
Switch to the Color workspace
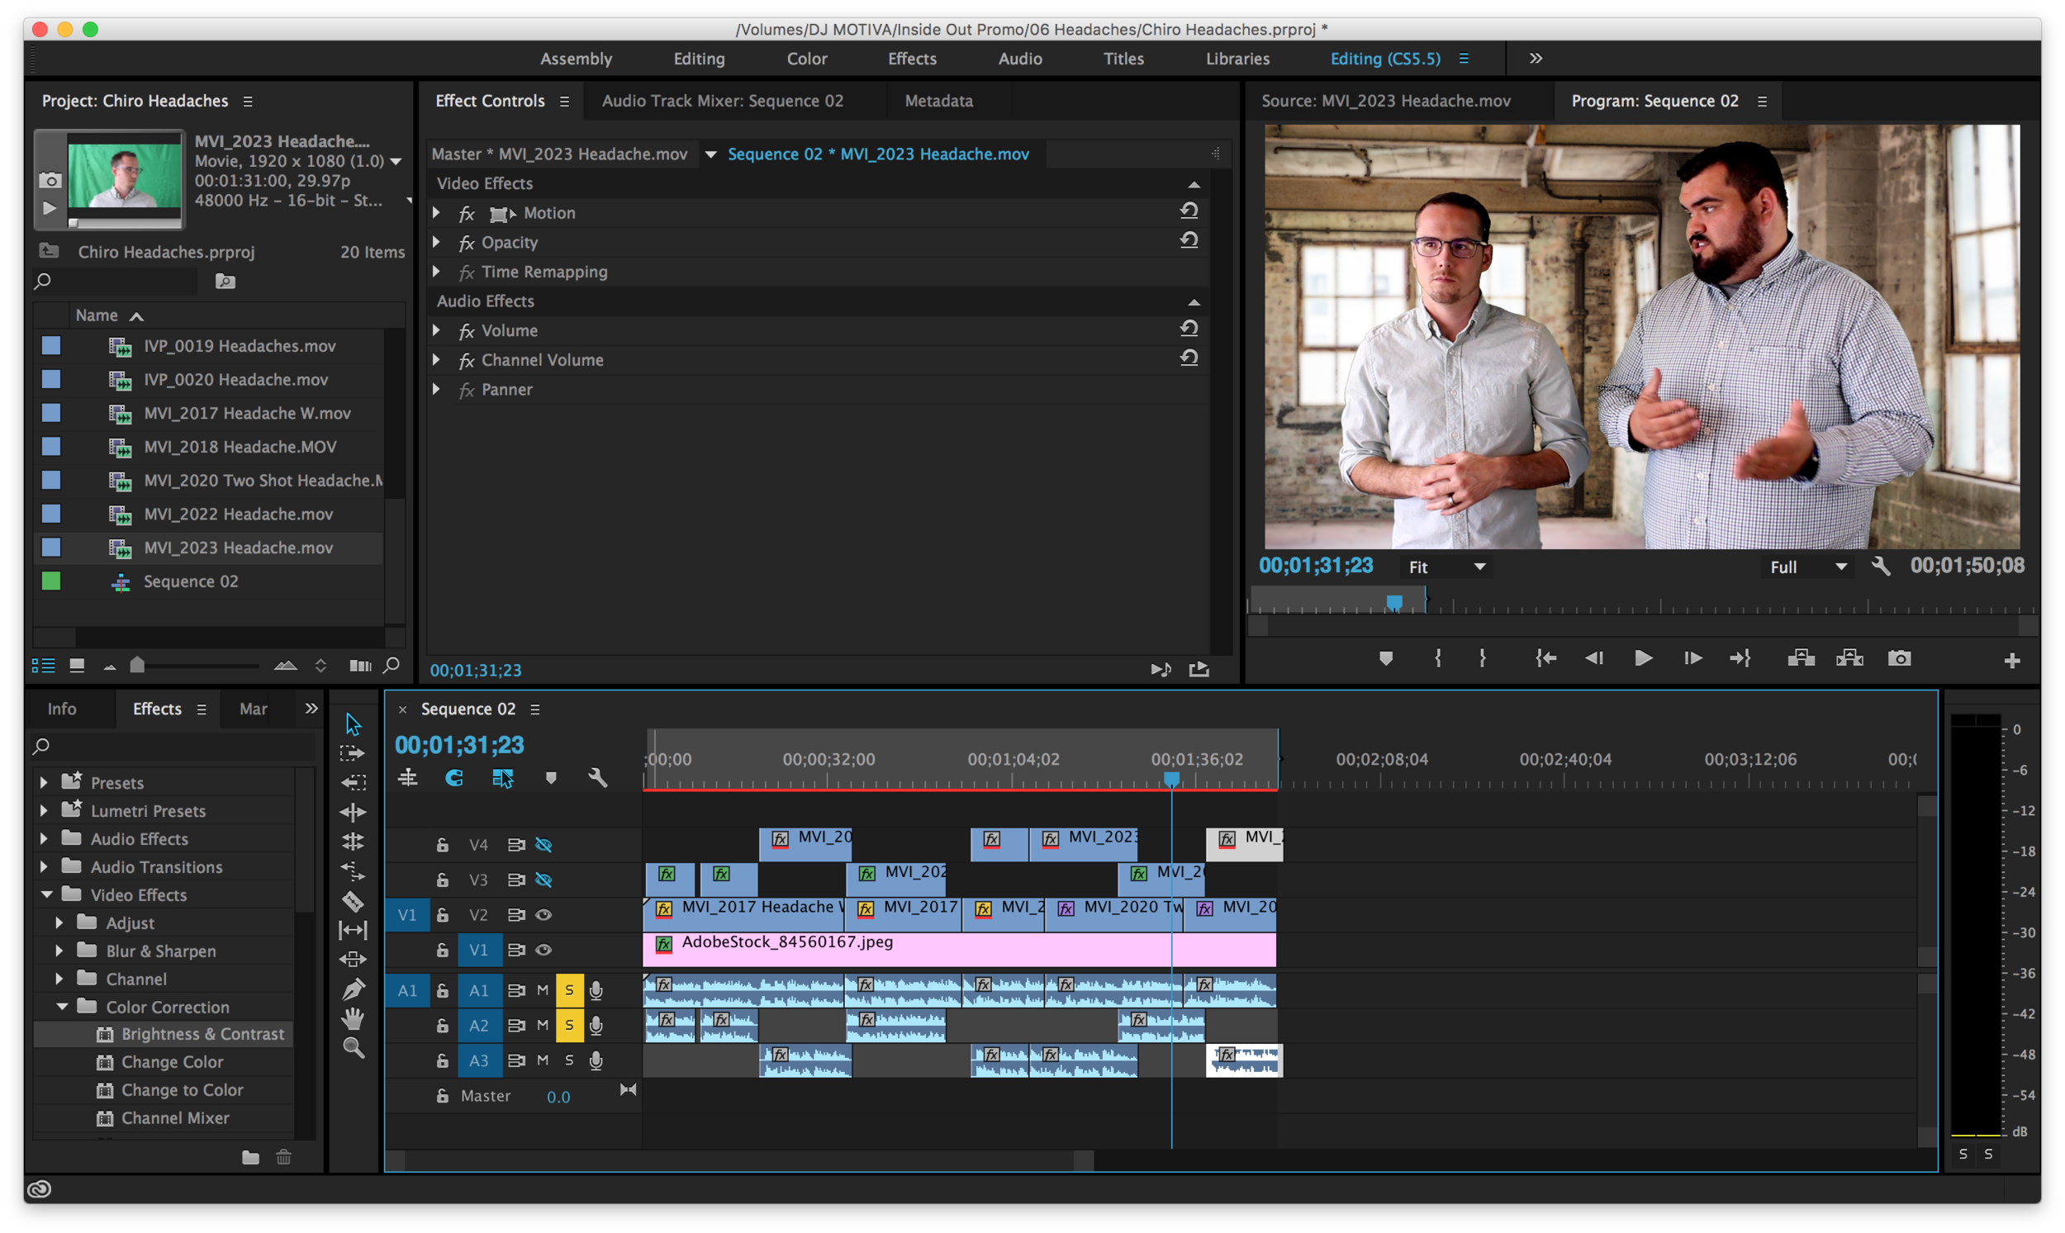click(x=807, y=59)
